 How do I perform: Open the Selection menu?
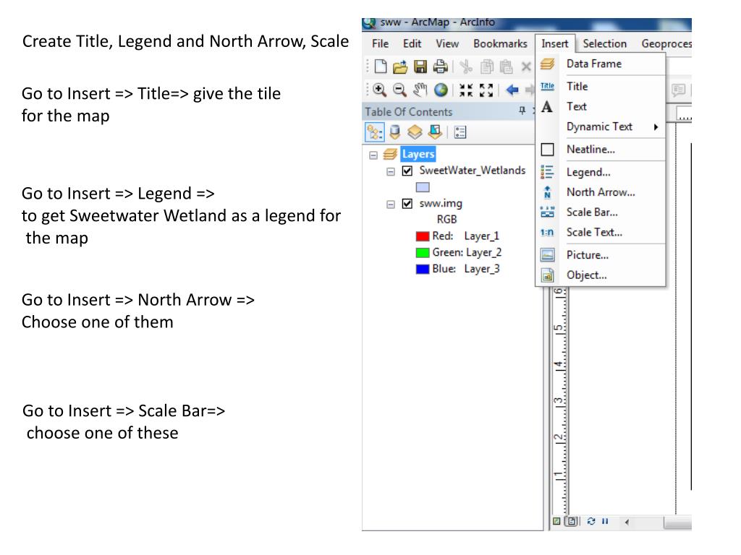(604, 44)
